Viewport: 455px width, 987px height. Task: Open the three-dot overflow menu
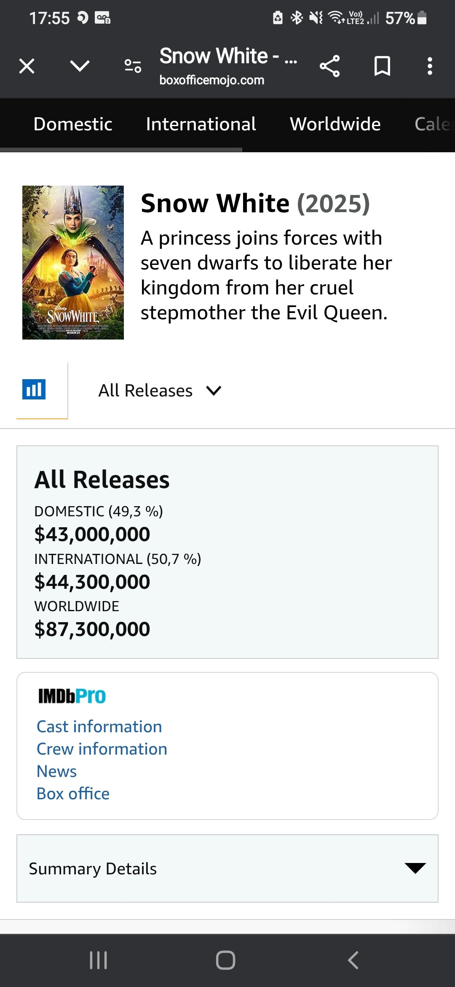[x=430, y=66]
